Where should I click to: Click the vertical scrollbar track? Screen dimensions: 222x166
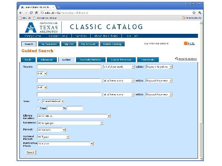pyautogui.click(x=201, y=140)
